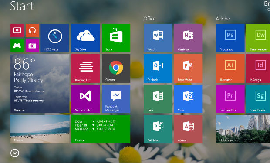Open the InDesign tile

(x=258, y=68)
